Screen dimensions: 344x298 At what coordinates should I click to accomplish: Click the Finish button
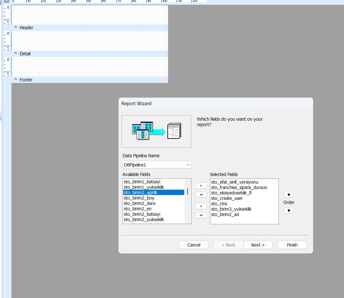coord(292,245)
